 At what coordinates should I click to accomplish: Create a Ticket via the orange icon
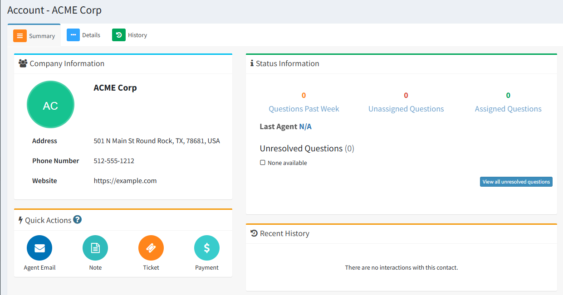pyautogui.click(x=151, y=248)
